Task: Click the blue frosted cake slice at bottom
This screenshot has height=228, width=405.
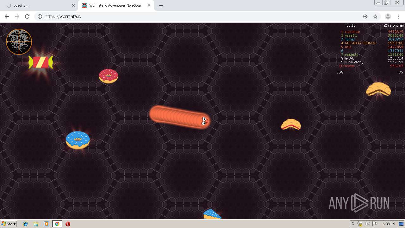Action: click(x=212, y=214)
